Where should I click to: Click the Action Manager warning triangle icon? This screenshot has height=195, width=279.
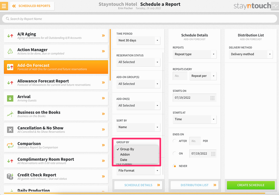pyautogui.click(x=10, y=51)
